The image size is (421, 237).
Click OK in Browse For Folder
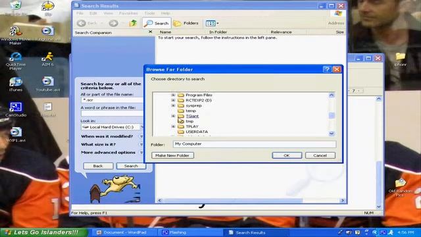[287, 155]
